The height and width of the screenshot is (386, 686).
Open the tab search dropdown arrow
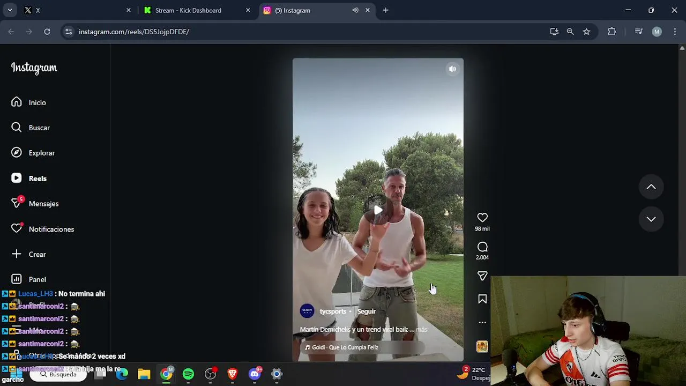coord(10,10)
